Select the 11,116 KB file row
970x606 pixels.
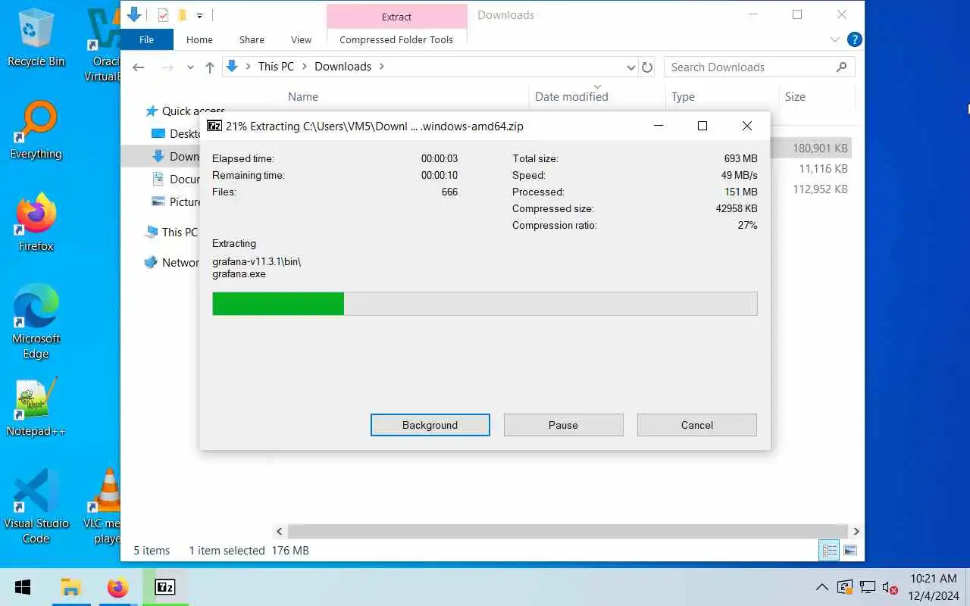[x=811, y=169]
